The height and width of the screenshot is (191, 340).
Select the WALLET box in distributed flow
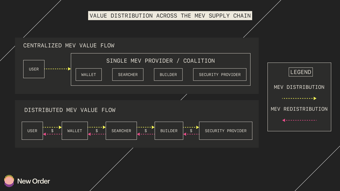75,131
